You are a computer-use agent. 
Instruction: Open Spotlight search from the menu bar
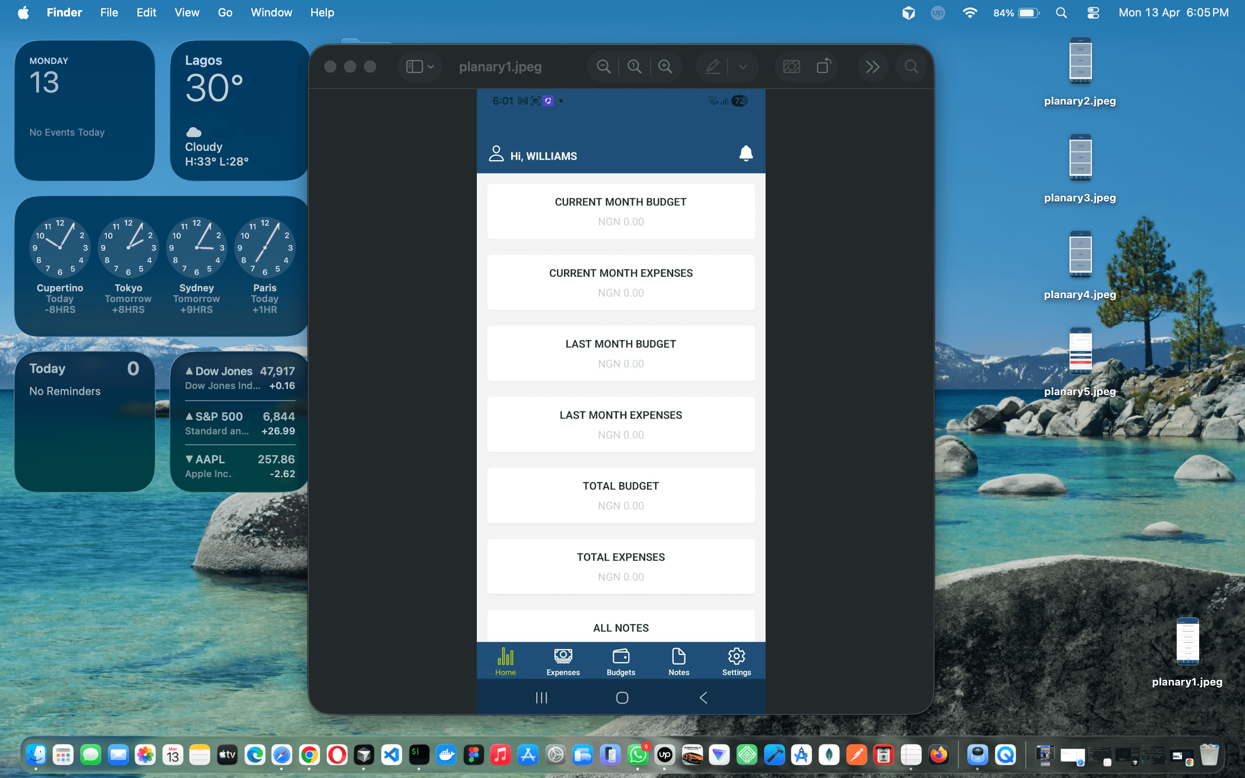tap(1061, 13)
